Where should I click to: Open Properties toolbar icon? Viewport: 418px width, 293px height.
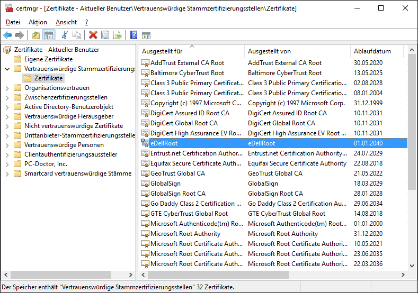tap(105, 35)
